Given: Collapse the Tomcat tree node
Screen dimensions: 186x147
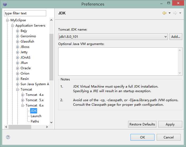Looking at the screenshot, I should click(x=17, y=89).
